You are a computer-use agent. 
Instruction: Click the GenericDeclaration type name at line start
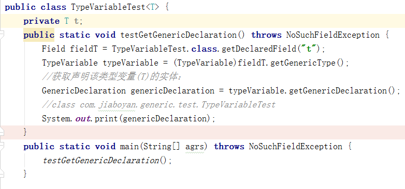pos(84,90)
